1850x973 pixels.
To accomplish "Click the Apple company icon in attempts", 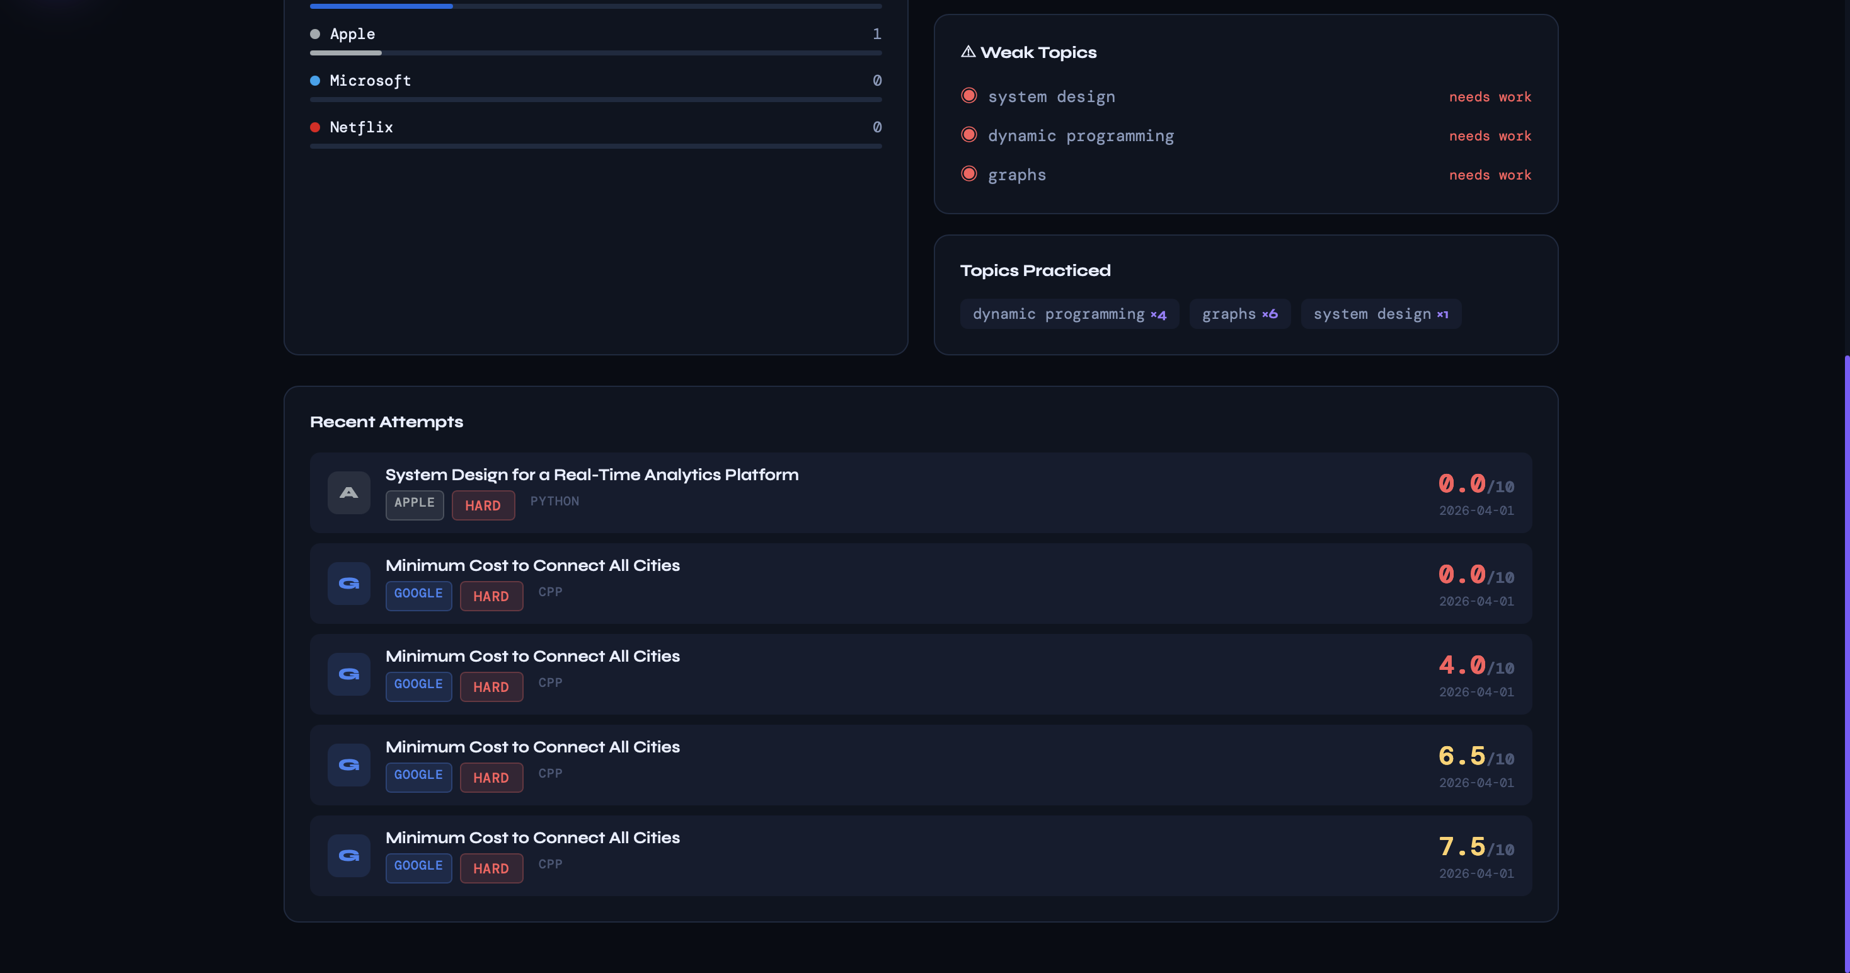I will coord(348,493).
